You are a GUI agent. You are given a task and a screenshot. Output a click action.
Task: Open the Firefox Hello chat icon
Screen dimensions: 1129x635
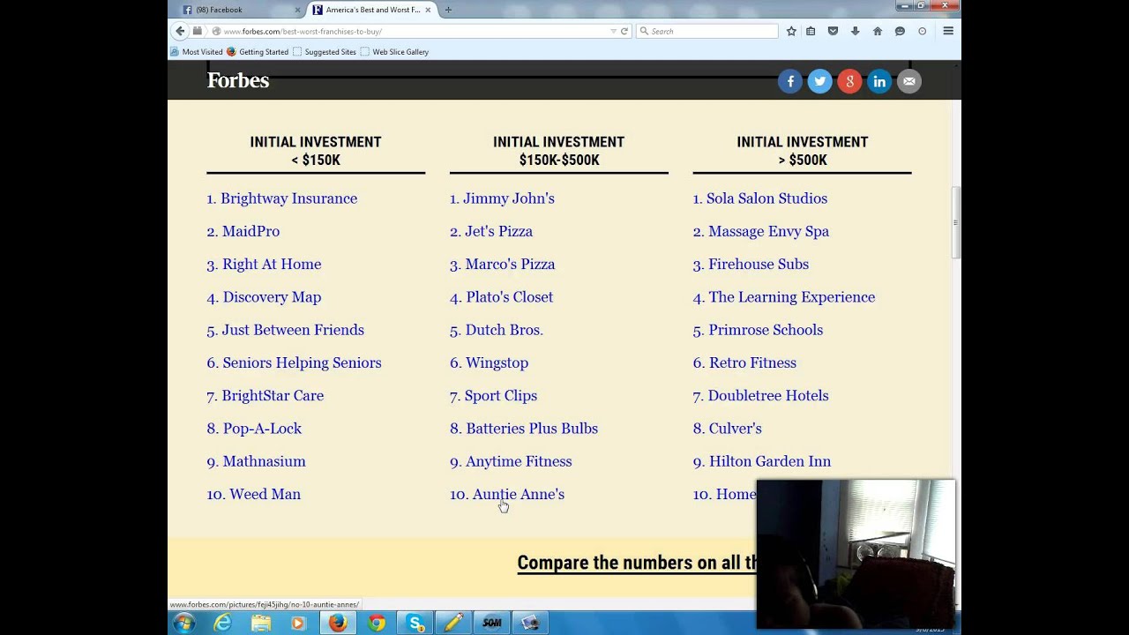pos(900,31)
